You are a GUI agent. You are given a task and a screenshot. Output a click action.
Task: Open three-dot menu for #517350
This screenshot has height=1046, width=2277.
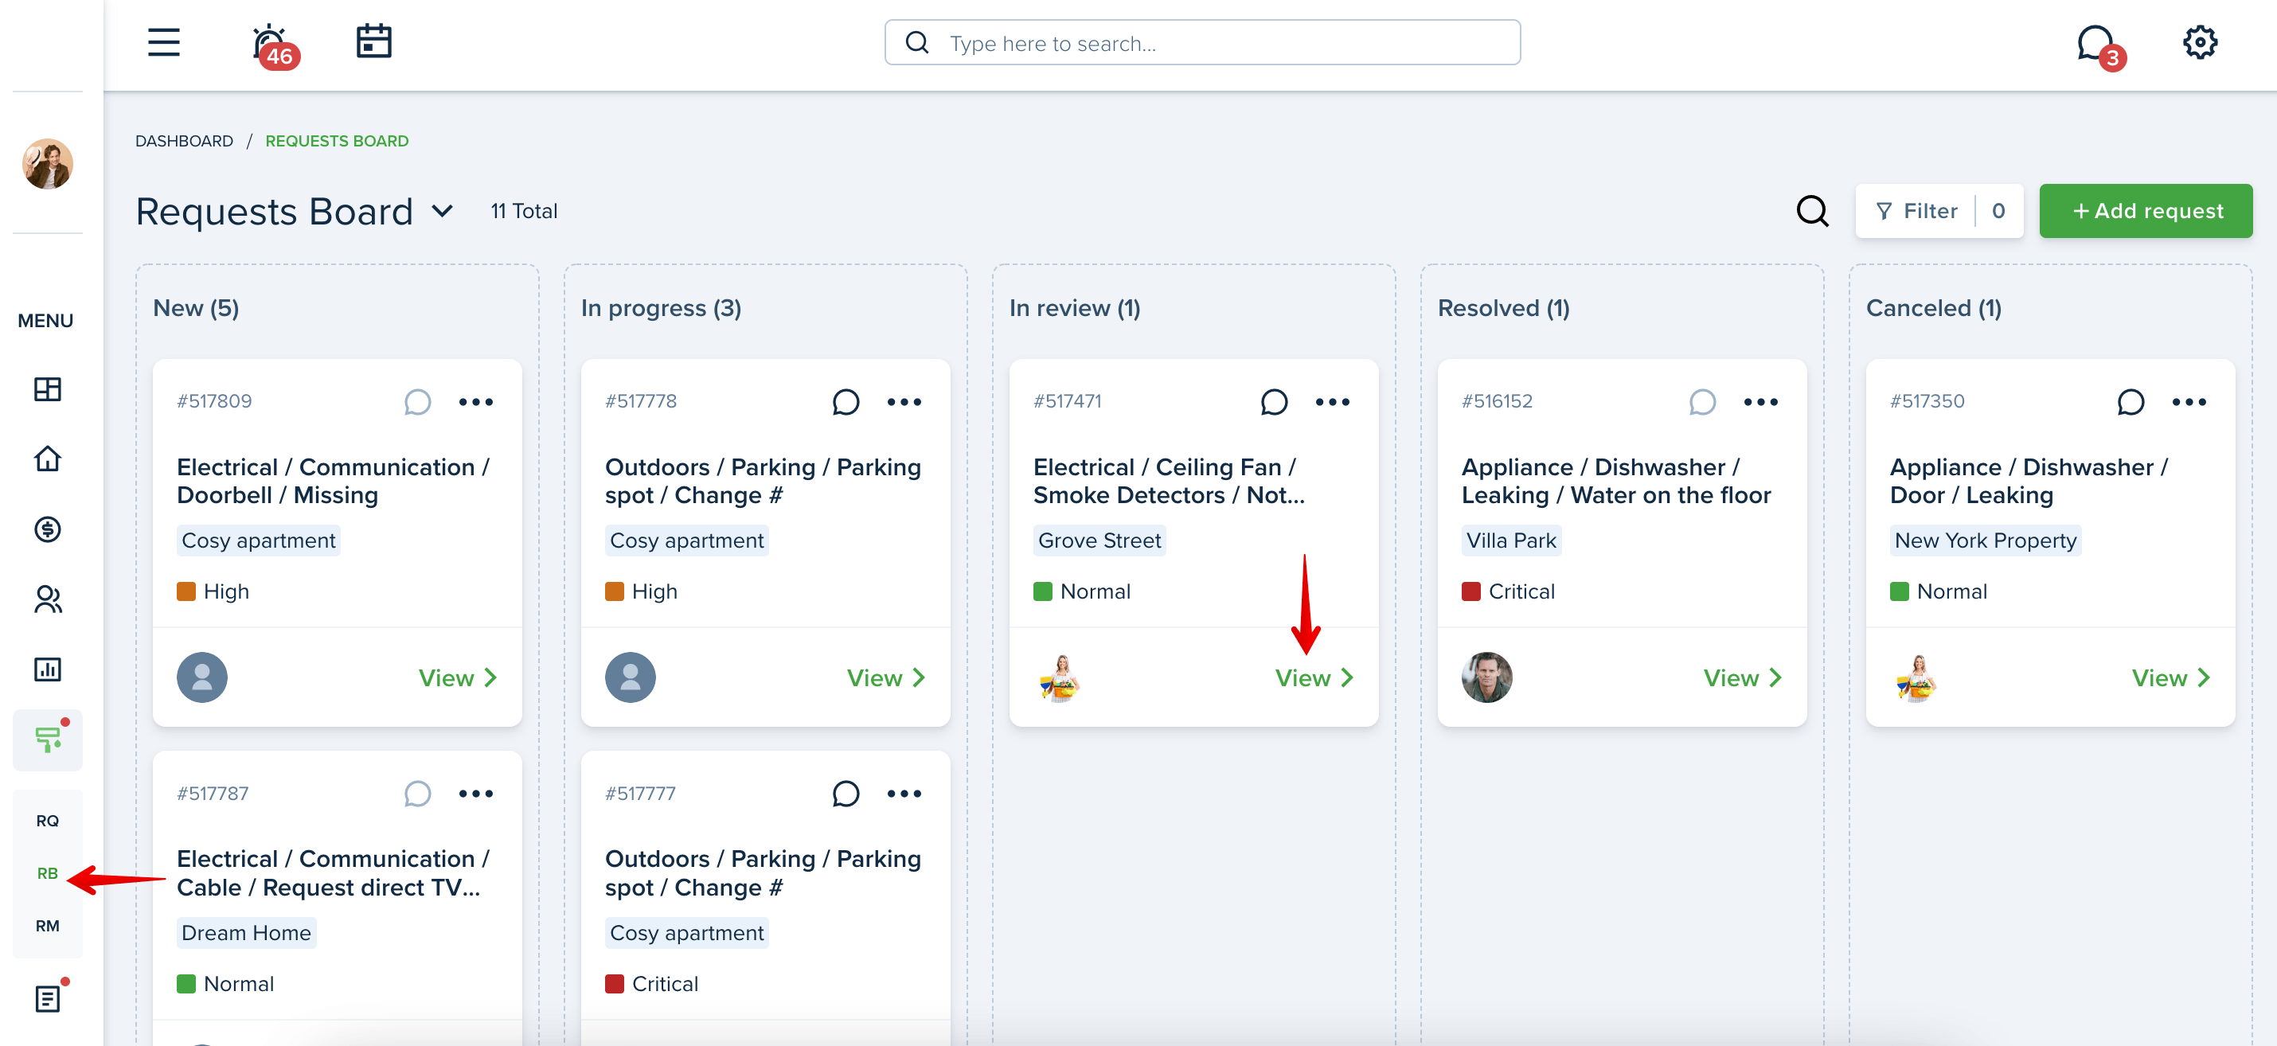click(x=2189, y=402)
